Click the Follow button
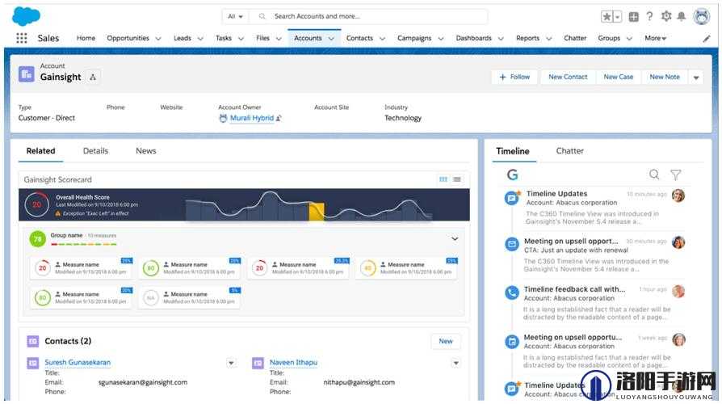The width and height of the screenshot is (722, 404). [x=514, y=77]
